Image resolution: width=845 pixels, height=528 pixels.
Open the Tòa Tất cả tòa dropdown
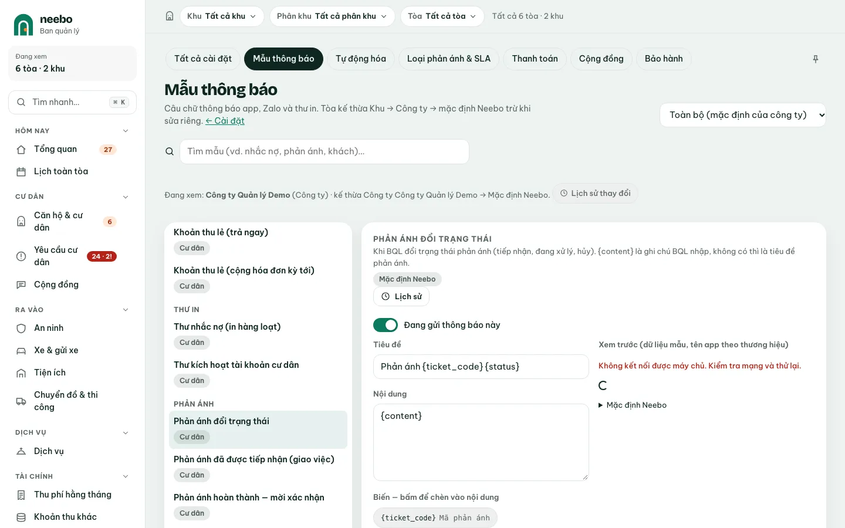point(442,16)
